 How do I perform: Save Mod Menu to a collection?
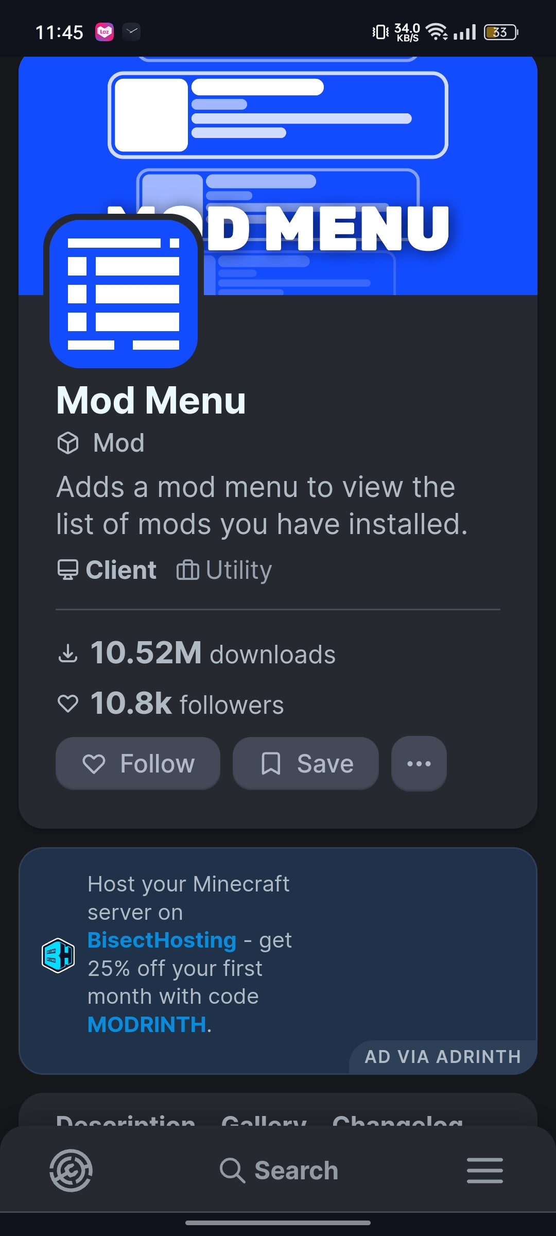tap(306, 763)
